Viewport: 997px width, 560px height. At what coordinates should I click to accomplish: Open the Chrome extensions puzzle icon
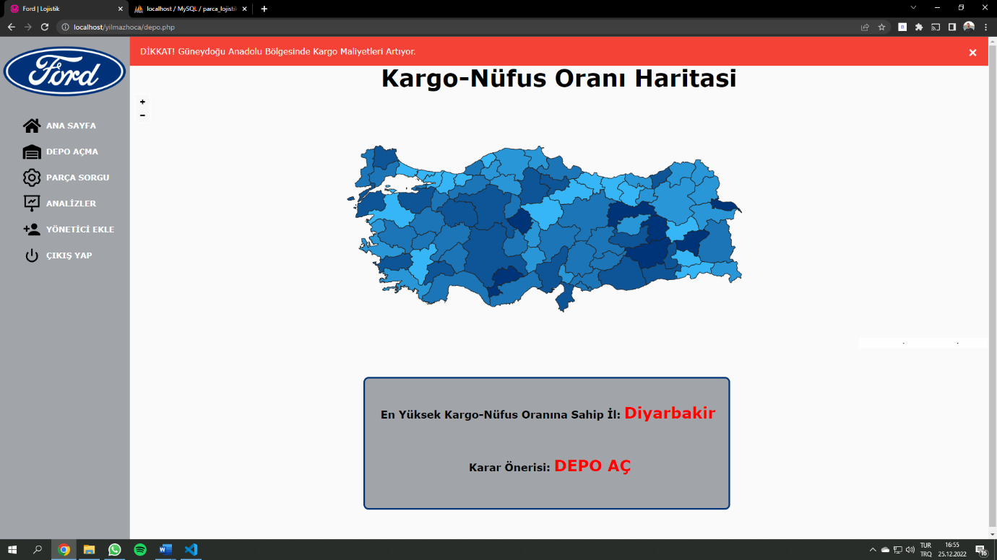pos(919,27)
